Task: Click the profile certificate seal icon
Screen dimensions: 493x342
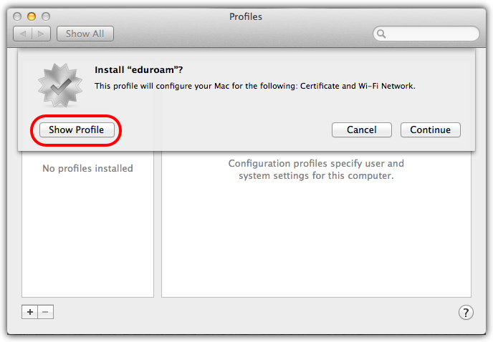Action: (60, 85)
